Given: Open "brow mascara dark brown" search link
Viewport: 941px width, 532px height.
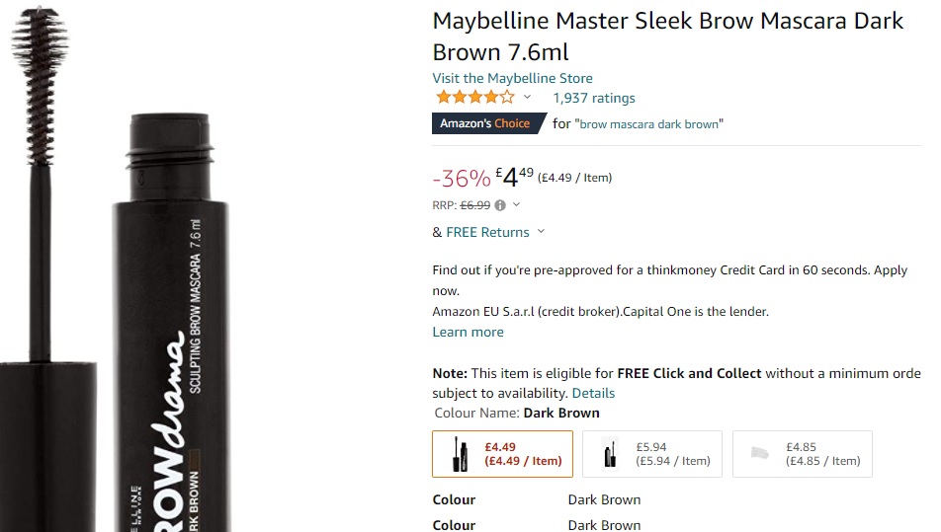Looking at the screenshot, I should 650,124.
